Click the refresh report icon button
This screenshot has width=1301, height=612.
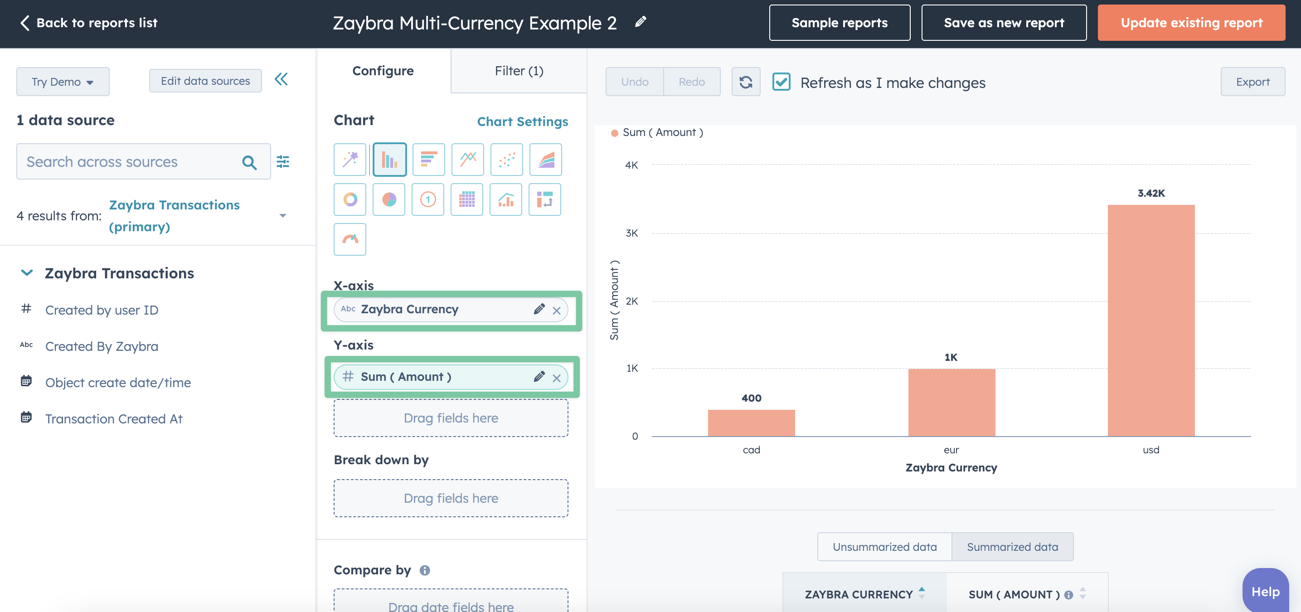[x=746, y=82]
